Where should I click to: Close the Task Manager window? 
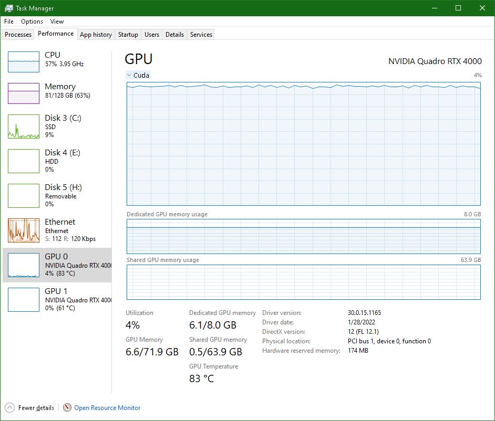point(482,8)
